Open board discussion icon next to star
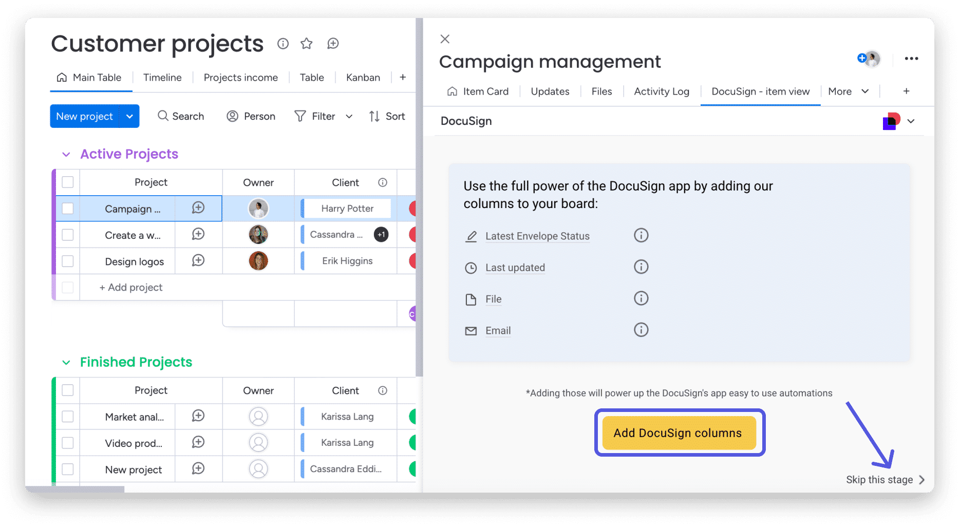This screenshot has width=960, height=526. (x=333, y=44)
